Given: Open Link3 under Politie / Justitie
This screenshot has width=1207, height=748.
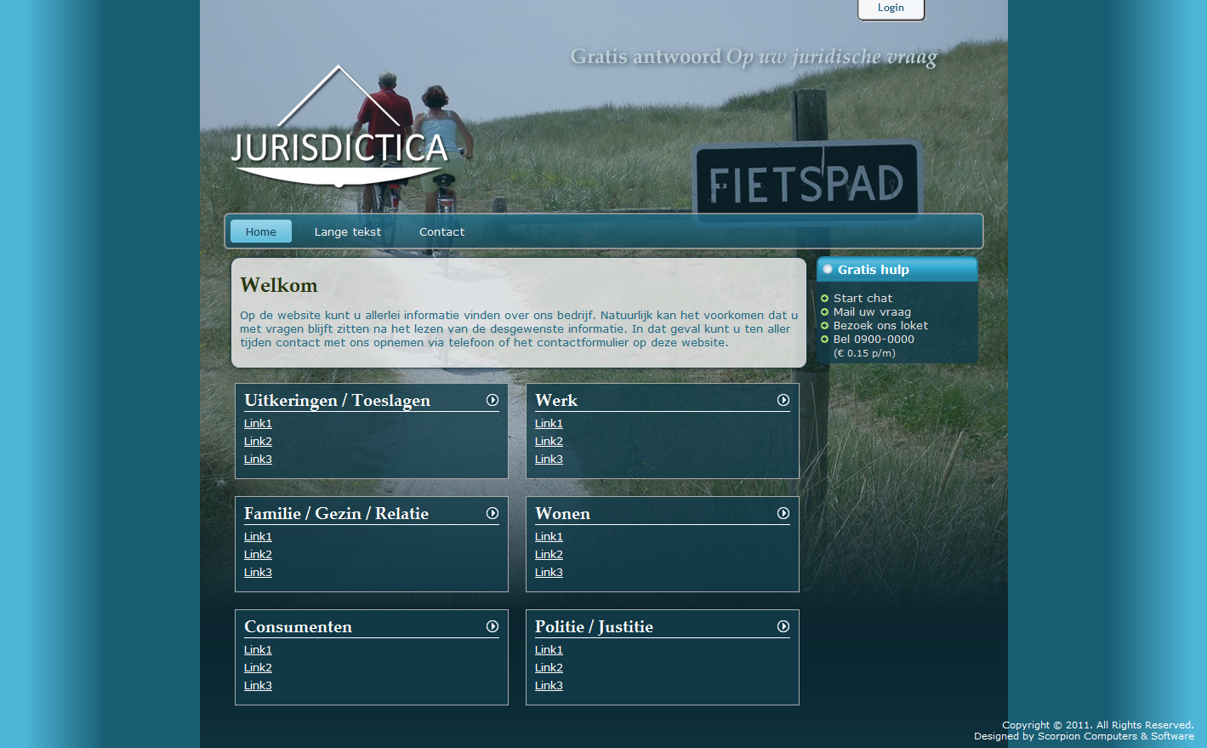Looking at the screenshot, I should pos(549,686).
